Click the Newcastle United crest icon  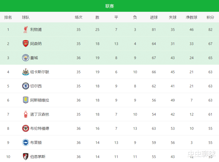point(26,72)
